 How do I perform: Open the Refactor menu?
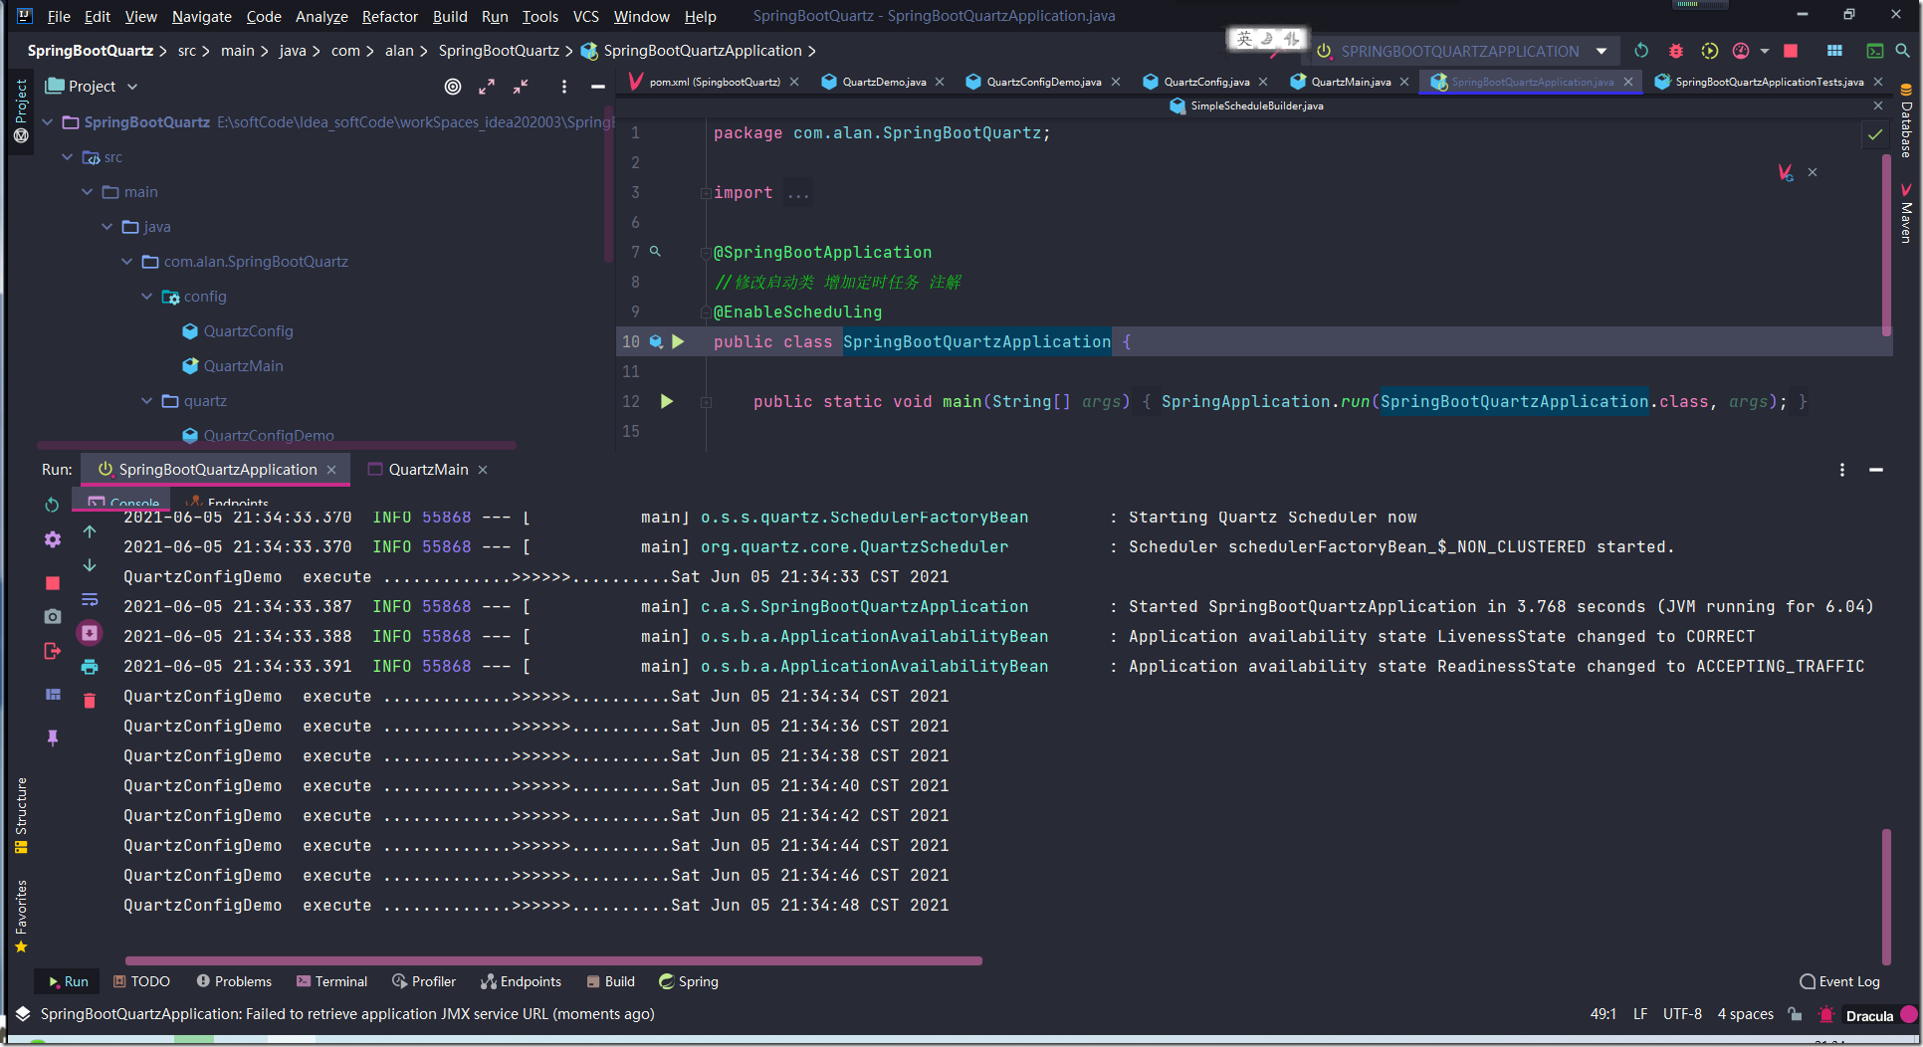(389, 16)
